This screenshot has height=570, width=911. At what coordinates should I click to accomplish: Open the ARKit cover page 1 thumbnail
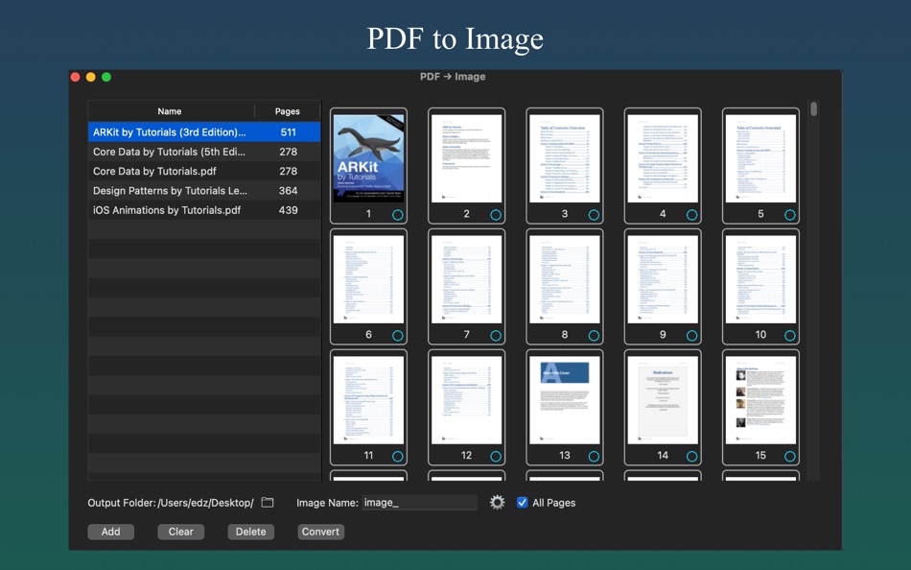[x=368, y=158]
